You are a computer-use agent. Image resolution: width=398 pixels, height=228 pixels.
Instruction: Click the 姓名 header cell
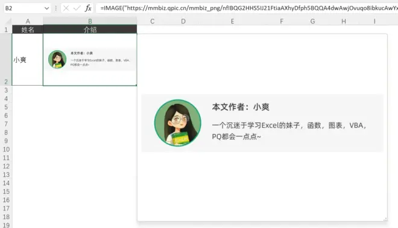27,30
